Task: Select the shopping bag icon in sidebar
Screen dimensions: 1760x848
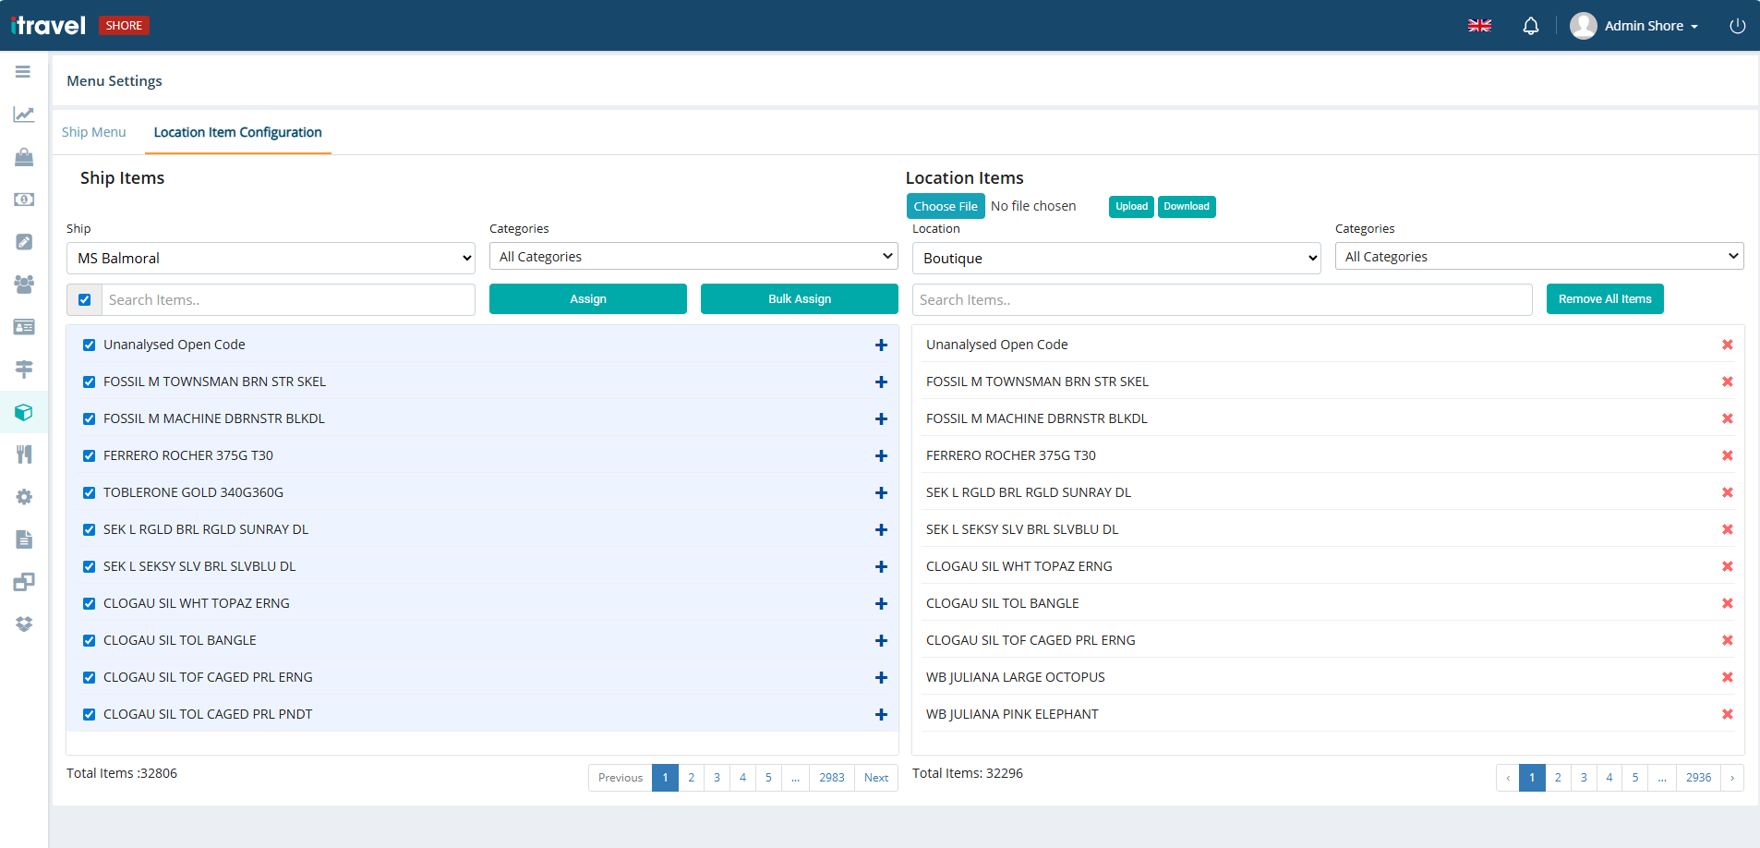Action: 23,157
